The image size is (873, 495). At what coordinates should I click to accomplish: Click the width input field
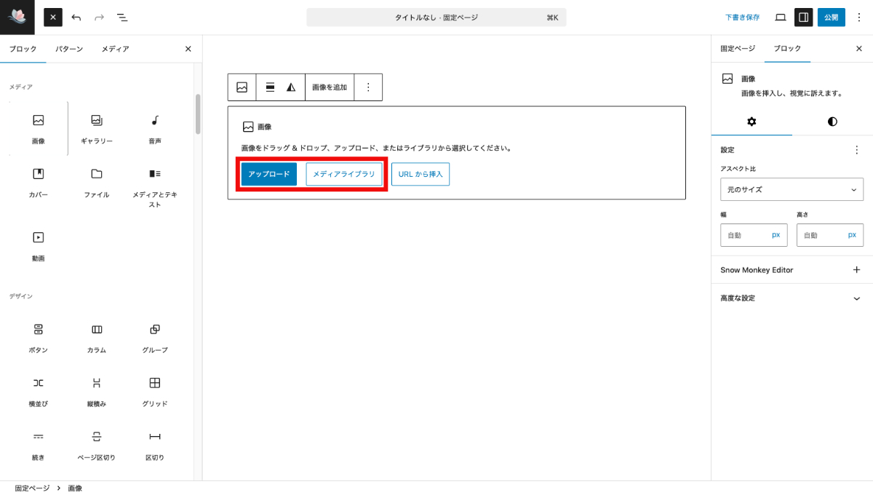pos(744,235)
